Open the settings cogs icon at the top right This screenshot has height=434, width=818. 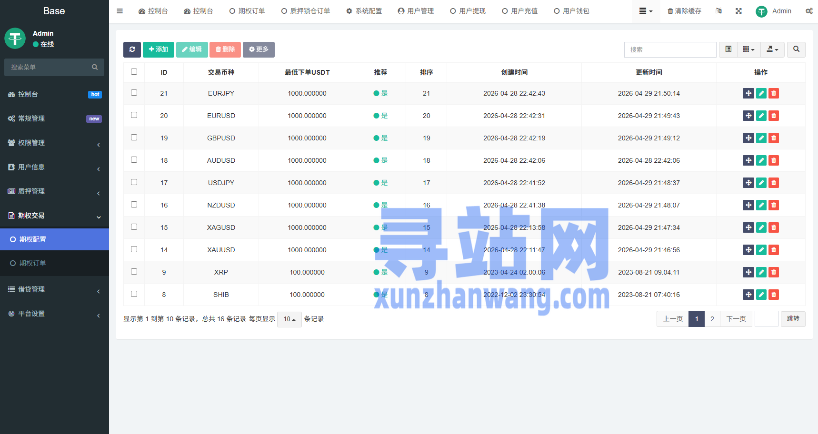[x=809, y=11]
